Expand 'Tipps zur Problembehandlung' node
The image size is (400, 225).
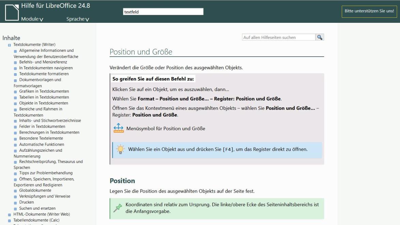pos(15,174)
